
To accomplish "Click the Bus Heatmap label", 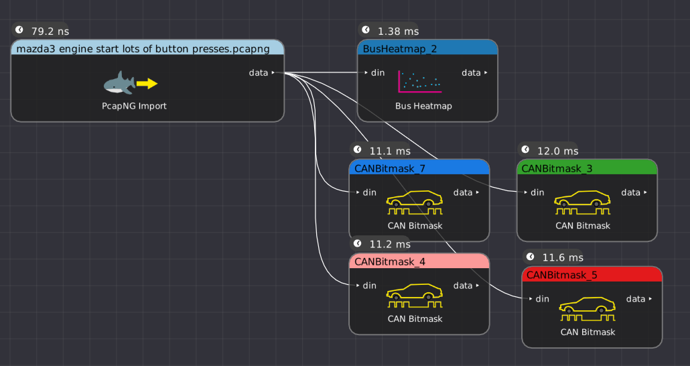I will click(x=423, y=106).
